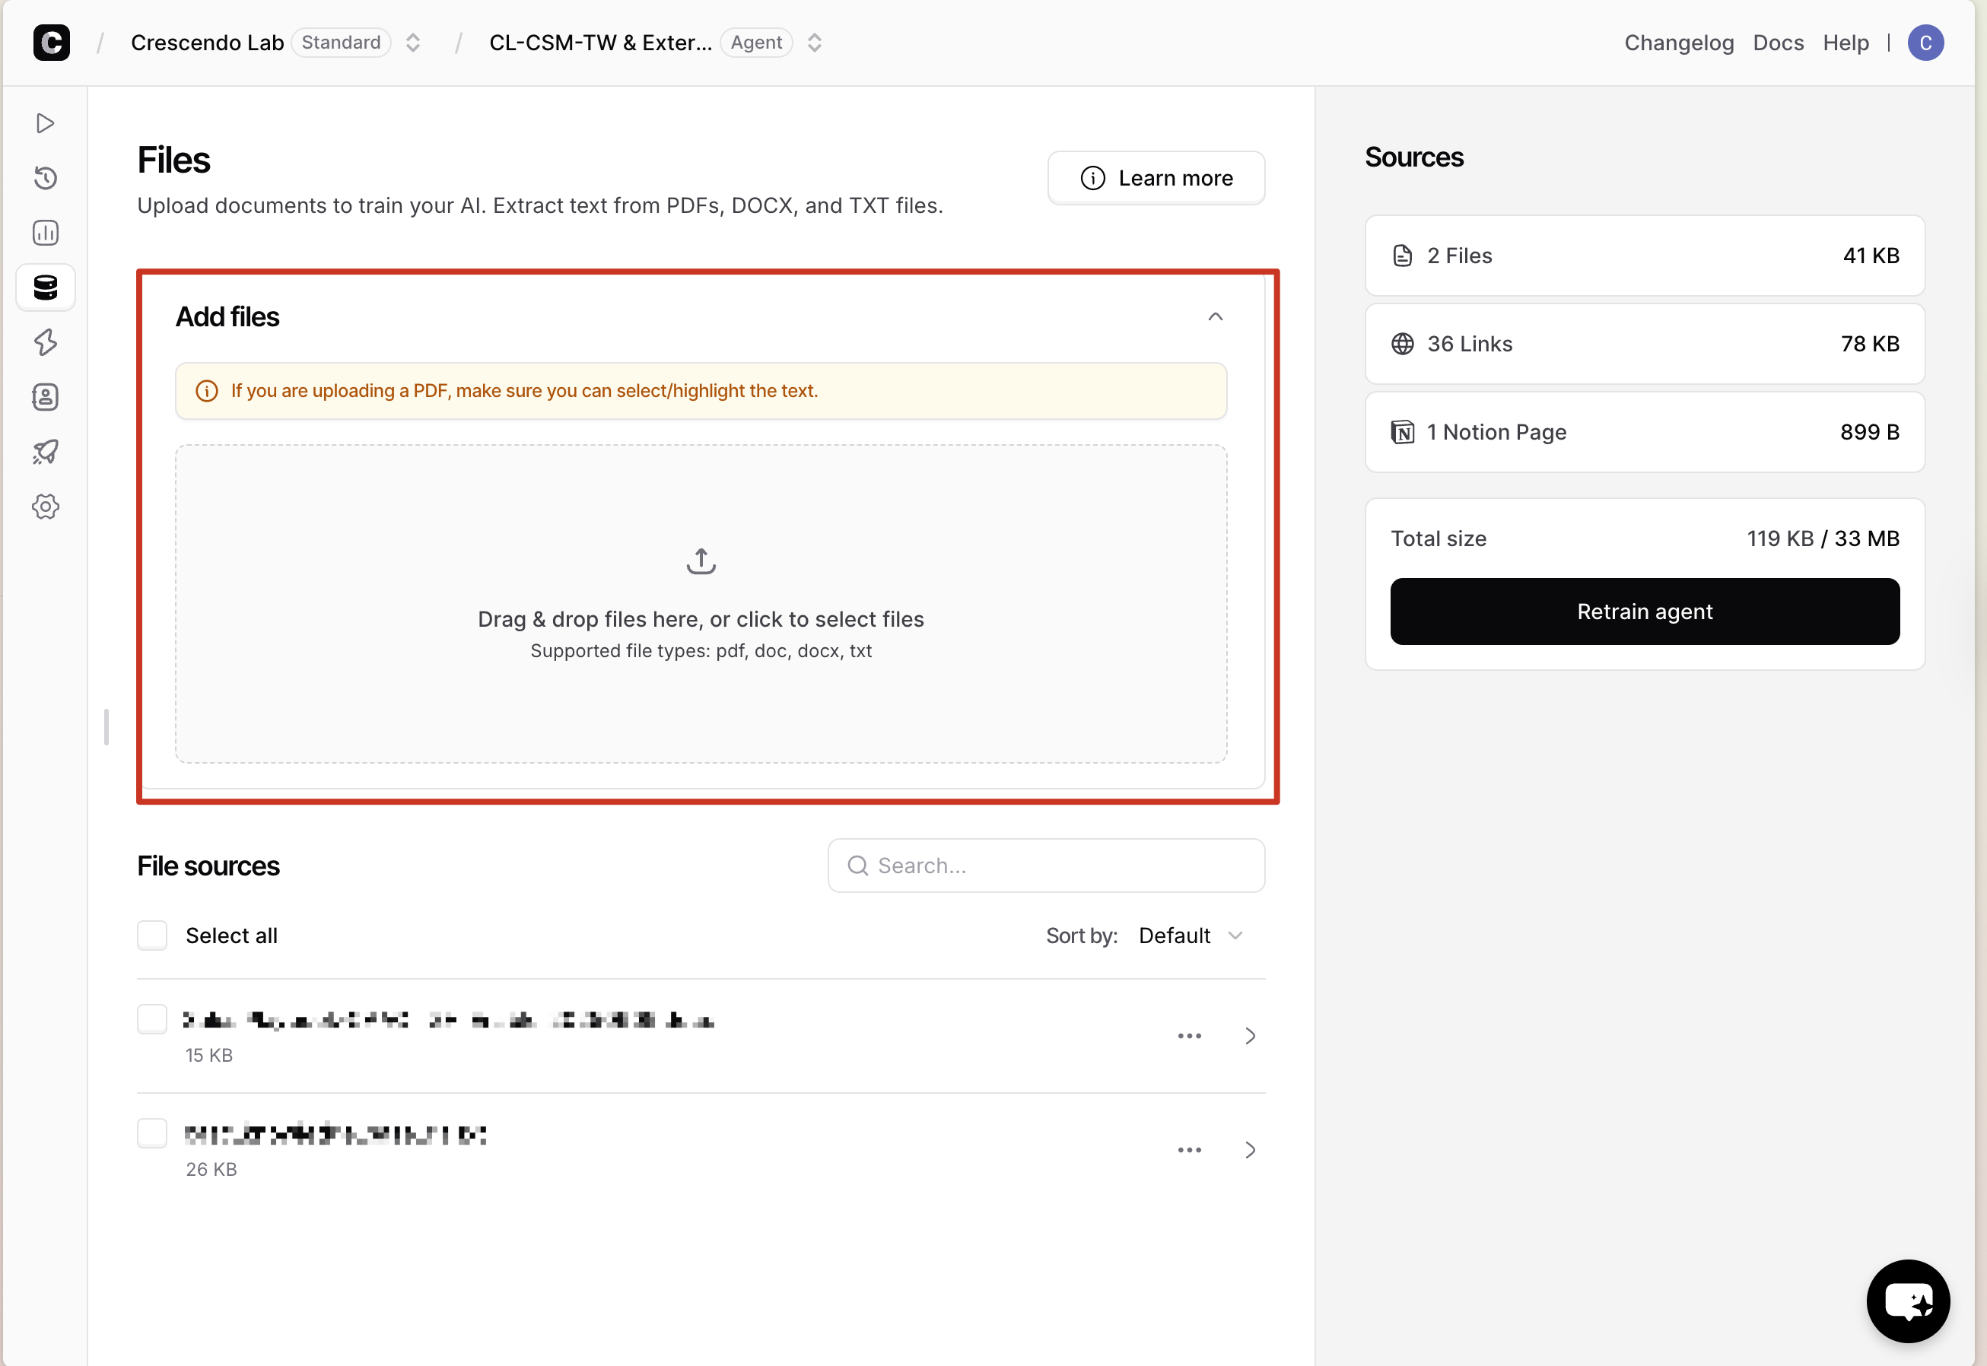
Task: Click the upload arrow icon in dropzone
Action: tap(701, 561)
